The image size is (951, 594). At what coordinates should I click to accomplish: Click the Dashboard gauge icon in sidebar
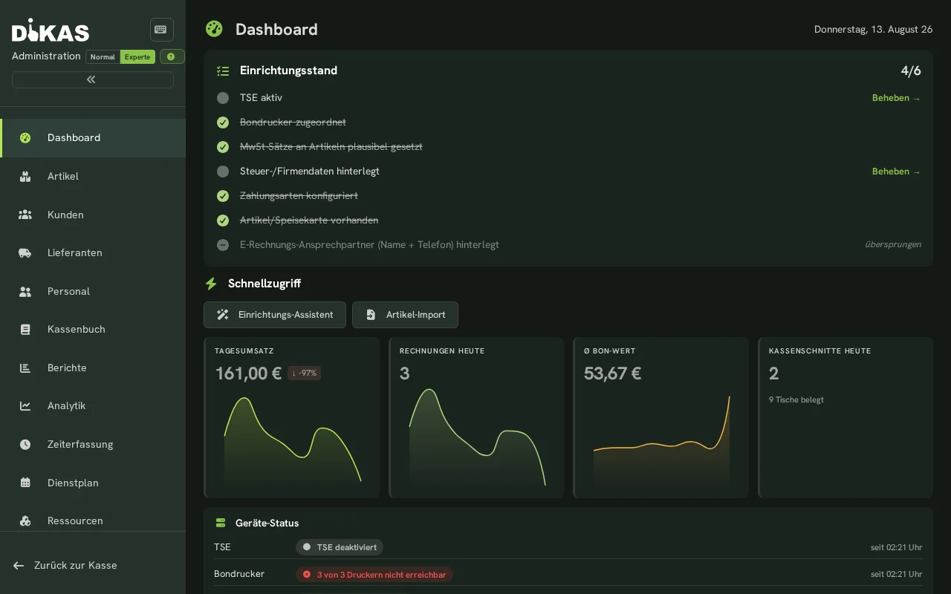coord(25,138)
